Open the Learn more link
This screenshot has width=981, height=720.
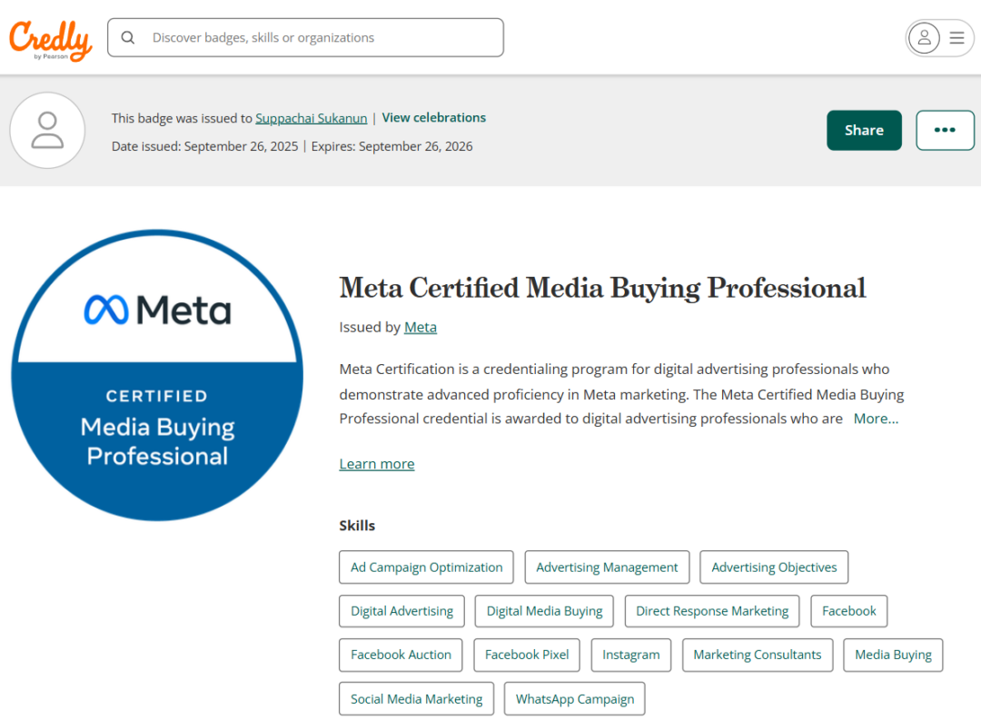point(376,464)
